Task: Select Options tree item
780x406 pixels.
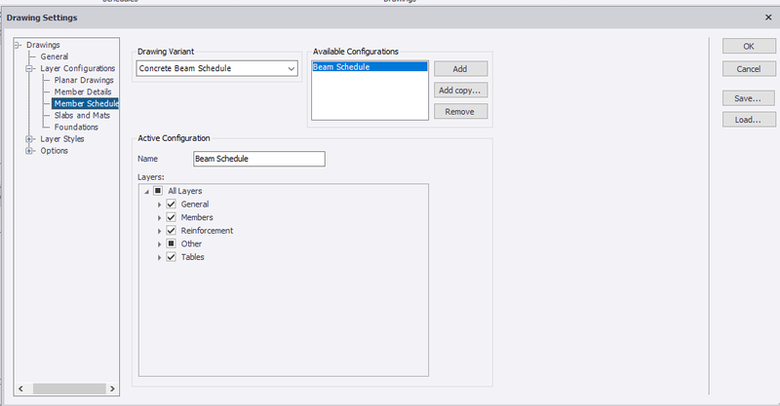Action: point(55,151)
